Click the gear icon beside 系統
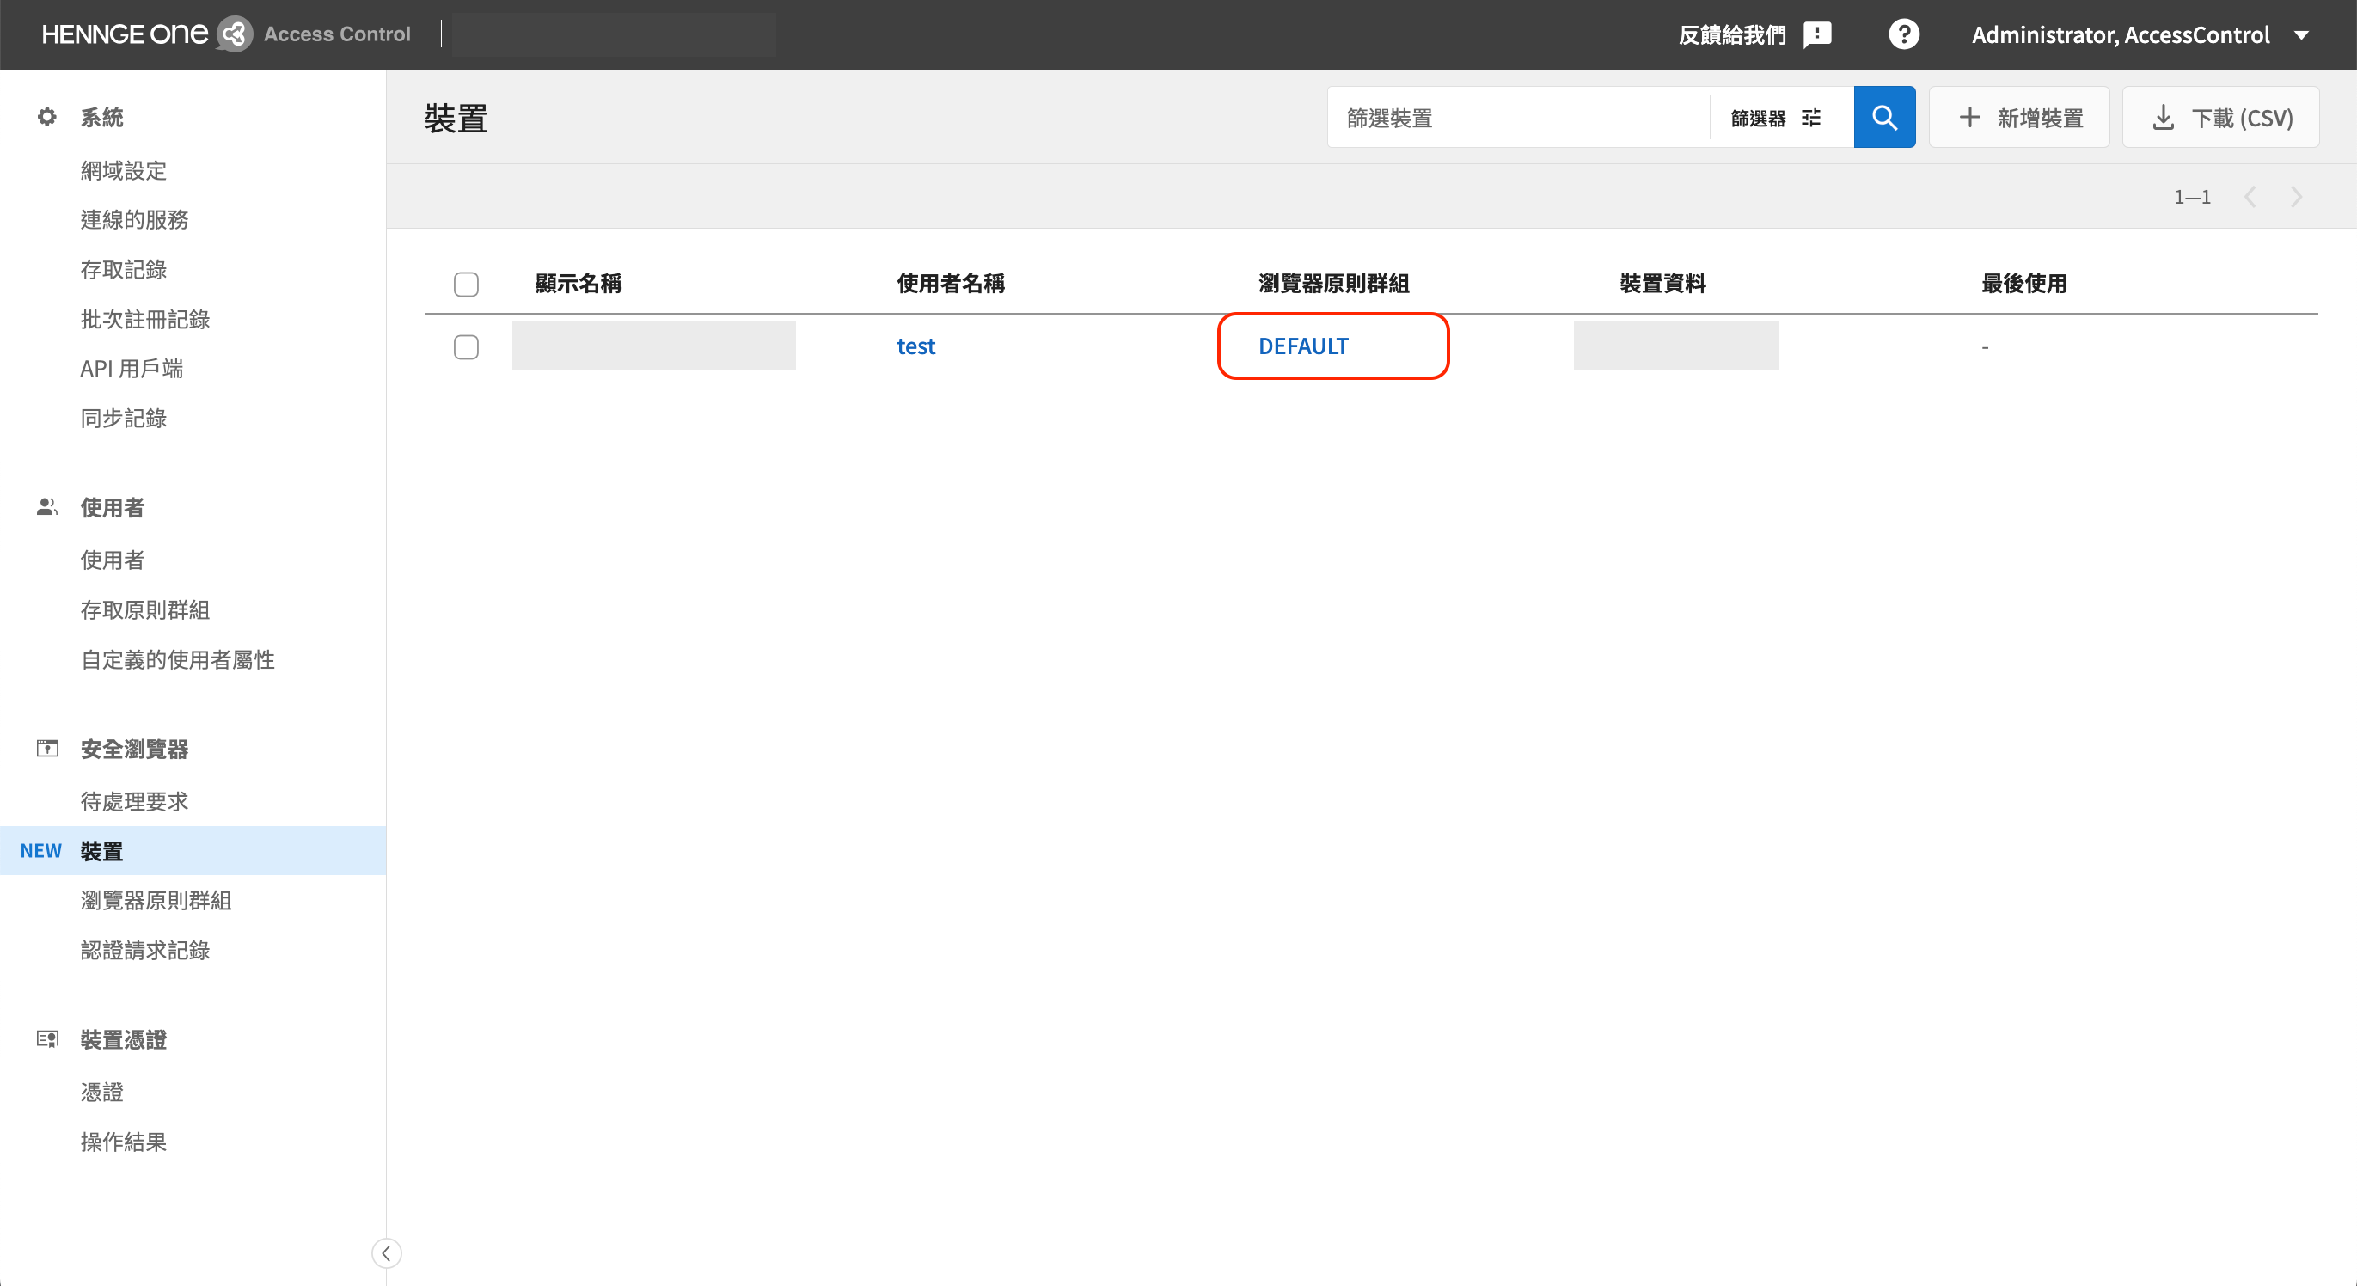Screen dimensions: 2357x1286 point(46,117)
